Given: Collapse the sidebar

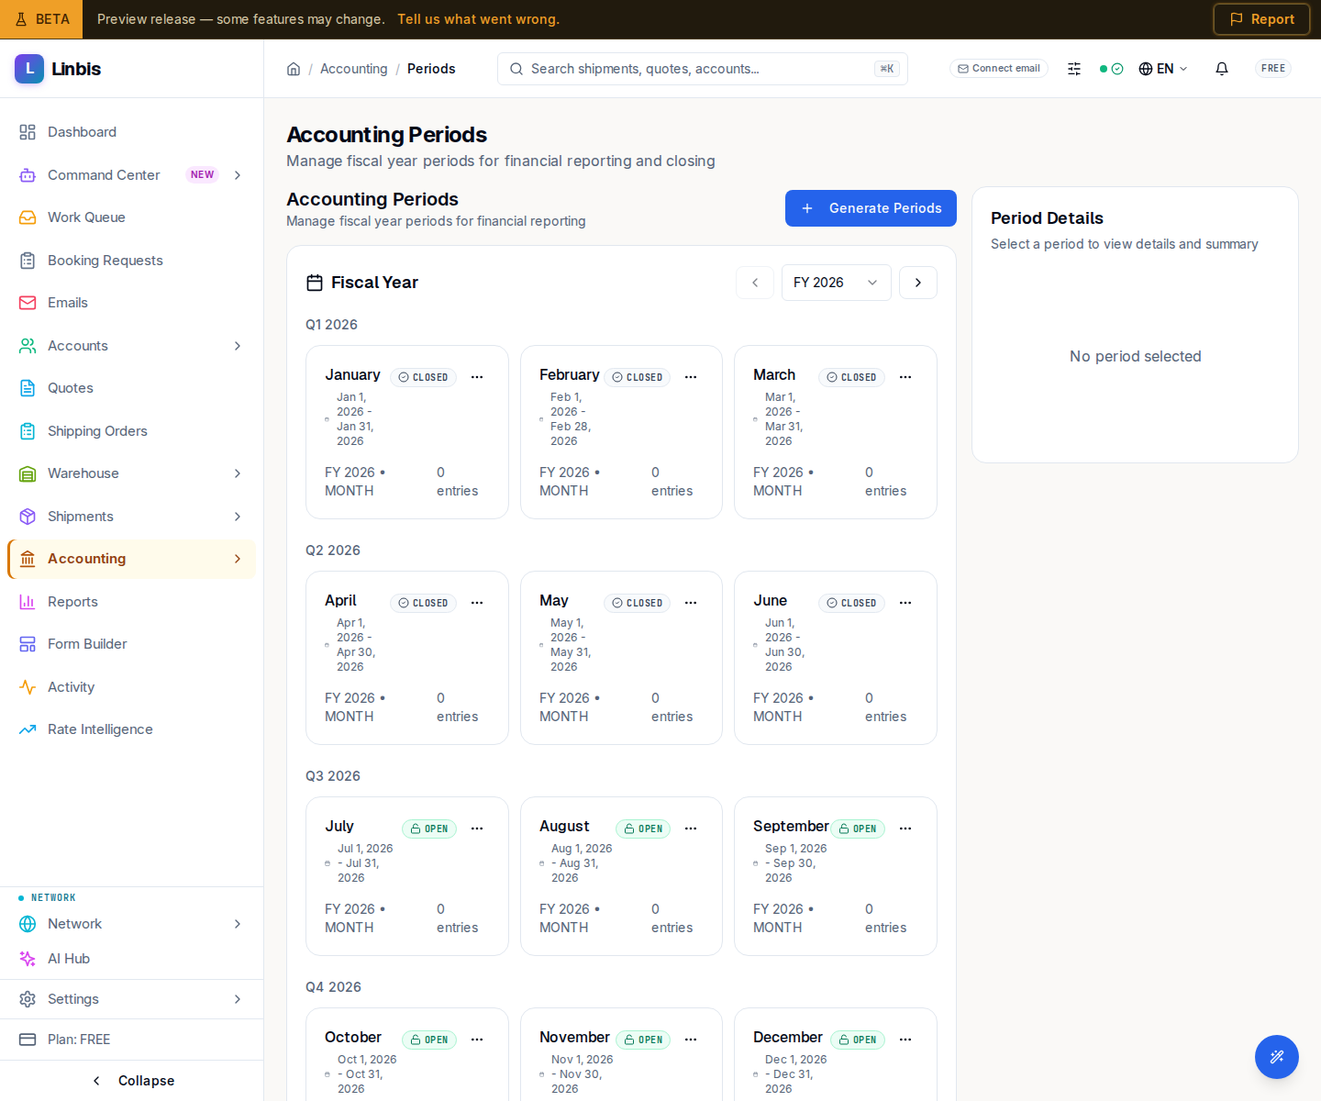Looking at the screenshot, I should 132,1081.
